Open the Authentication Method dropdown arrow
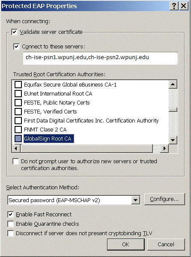191x257 pixels. tap(135, 200)
